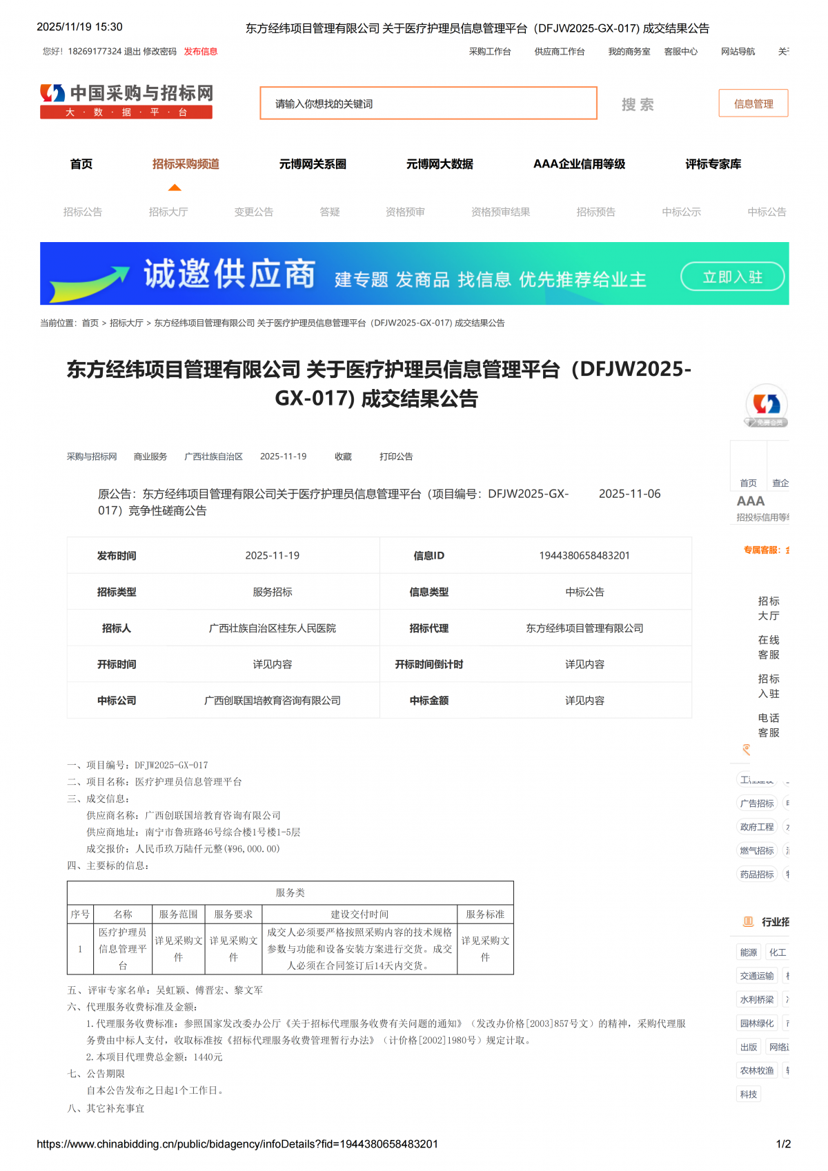
Task: Open 客服中心 in the top bar
Action: [681, 52]
